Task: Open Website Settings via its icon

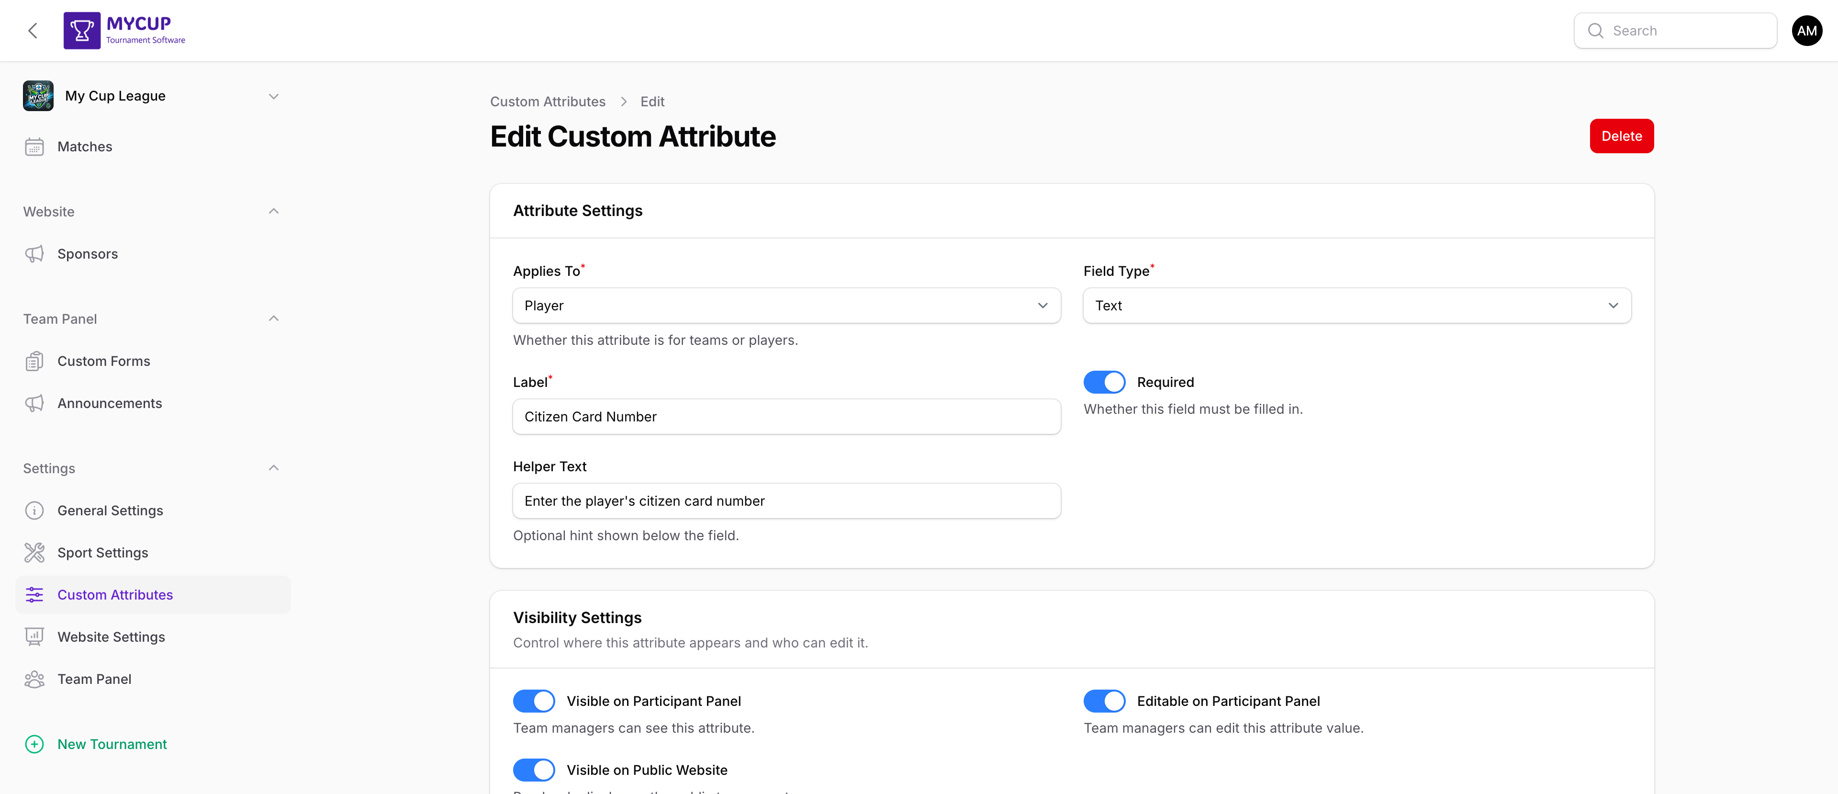Action: 35,636
